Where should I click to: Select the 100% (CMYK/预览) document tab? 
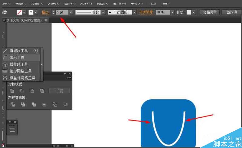tap(26, 20)
